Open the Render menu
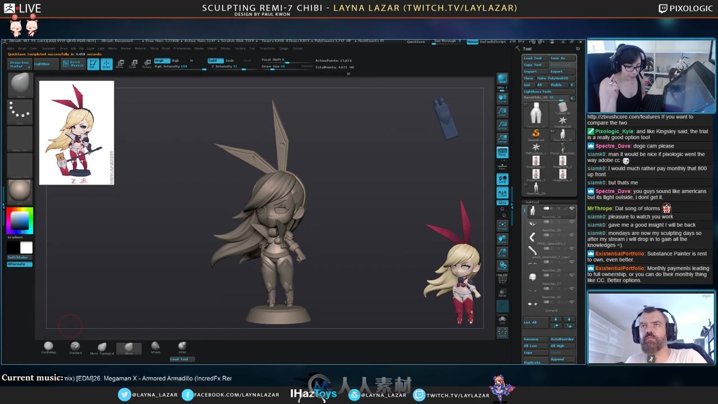The height and width of the screenshot is (404, 718). (199, 48)
